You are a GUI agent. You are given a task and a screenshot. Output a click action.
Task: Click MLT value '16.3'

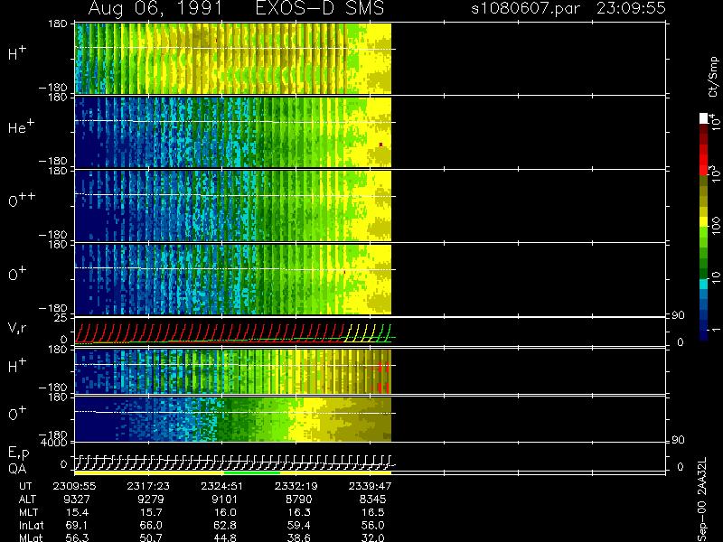(x=299, y=512)
